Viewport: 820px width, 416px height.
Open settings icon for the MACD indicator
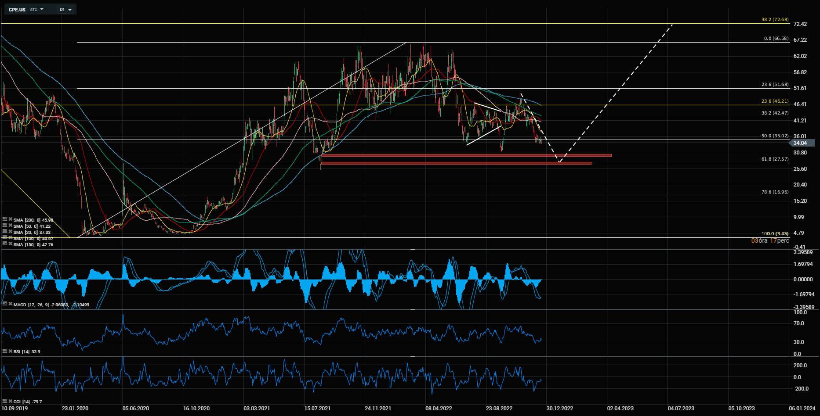(5, 304)
